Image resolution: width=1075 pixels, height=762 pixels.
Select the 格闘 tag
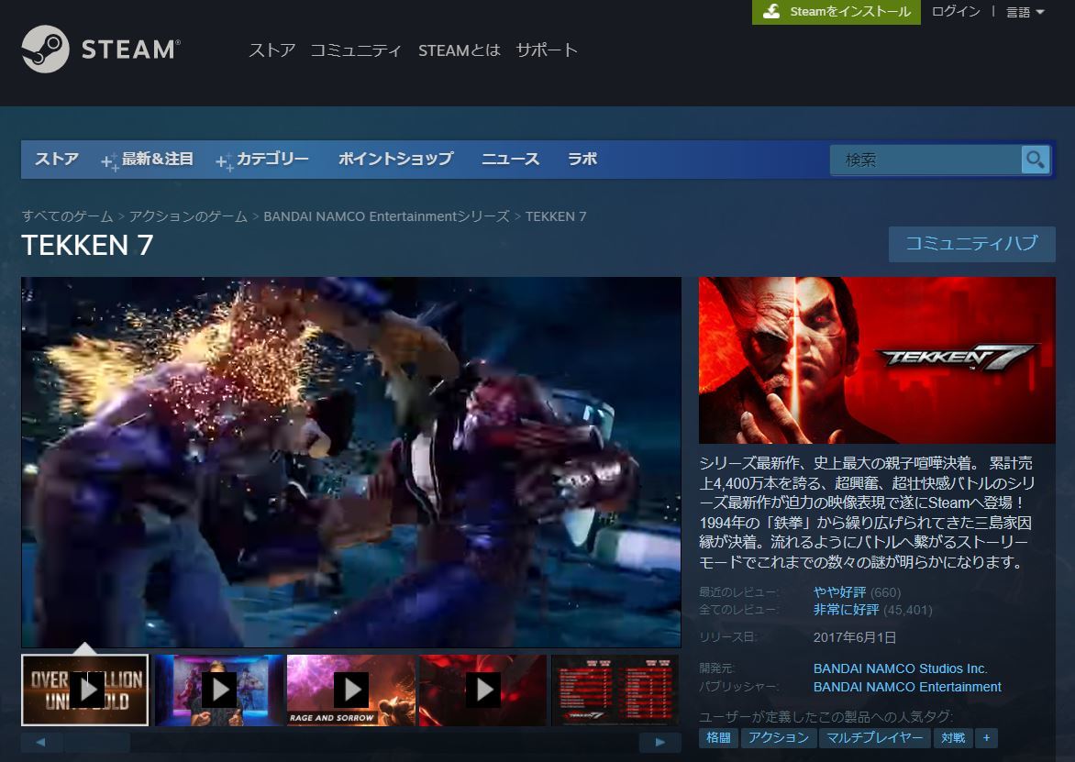(718, 738)
